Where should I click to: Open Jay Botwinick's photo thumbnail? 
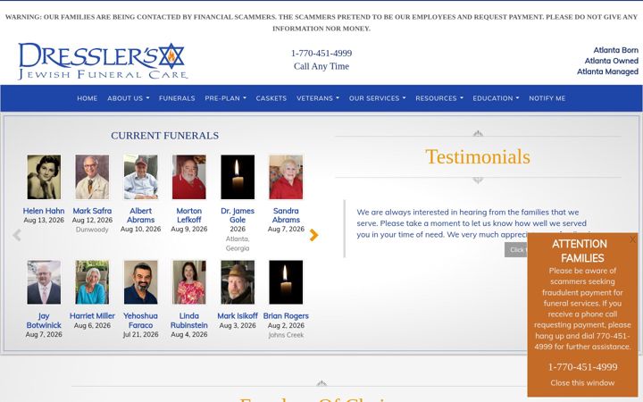pos(44,282)
